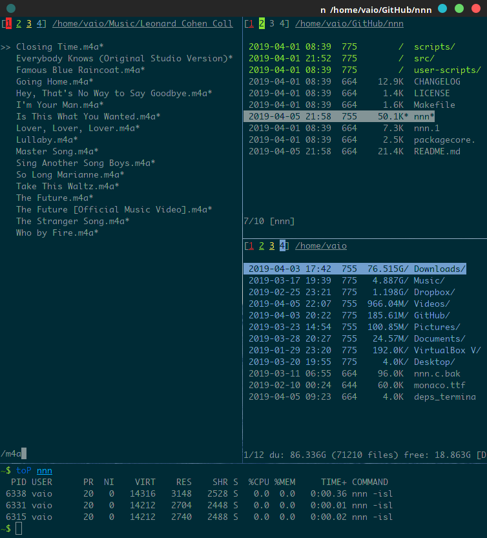Open the GitHub/ directory in home pane
Screen dimensions: 487x538
[x=431, y=316]
